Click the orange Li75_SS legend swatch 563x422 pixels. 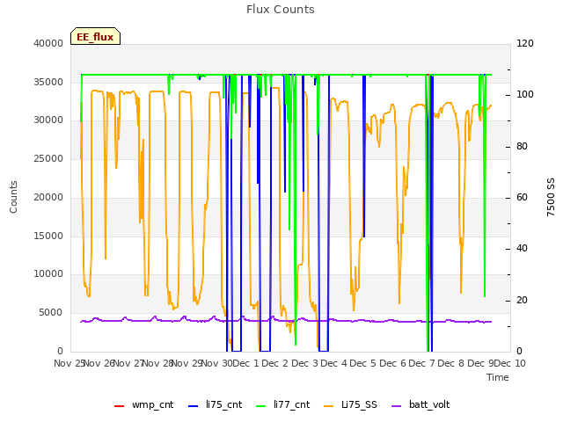tap(328, 406)
